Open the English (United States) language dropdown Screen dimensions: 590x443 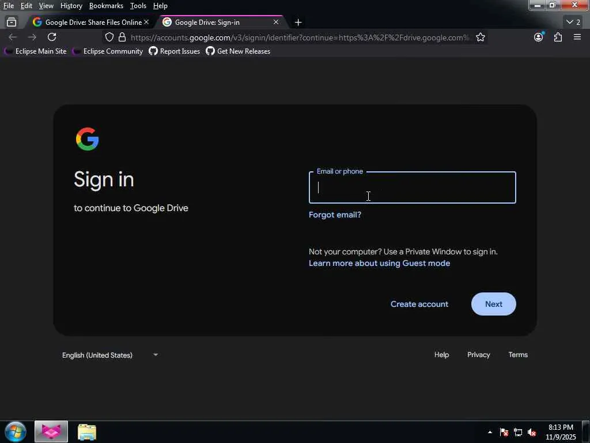tap(110, 355)
